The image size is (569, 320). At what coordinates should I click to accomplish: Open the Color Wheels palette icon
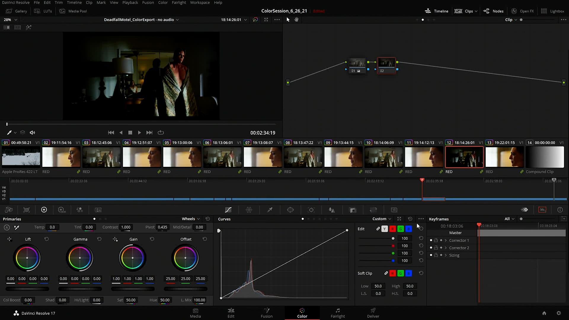[x=44, y=210]
